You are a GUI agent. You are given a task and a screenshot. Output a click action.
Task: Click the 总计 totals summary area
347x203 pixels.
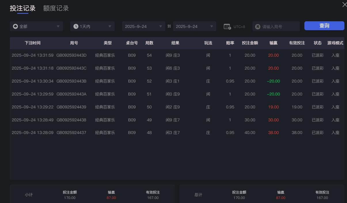(x=198, y=194)
